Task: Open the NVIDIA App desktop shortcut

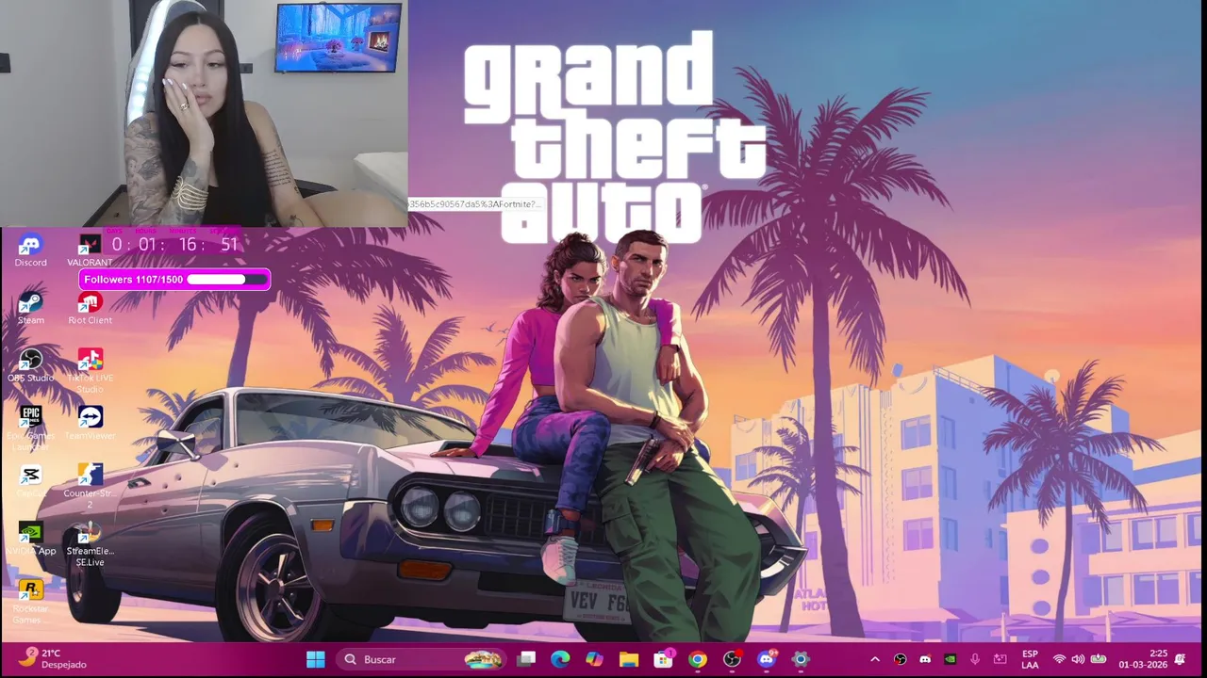Action: pos(30,538)
